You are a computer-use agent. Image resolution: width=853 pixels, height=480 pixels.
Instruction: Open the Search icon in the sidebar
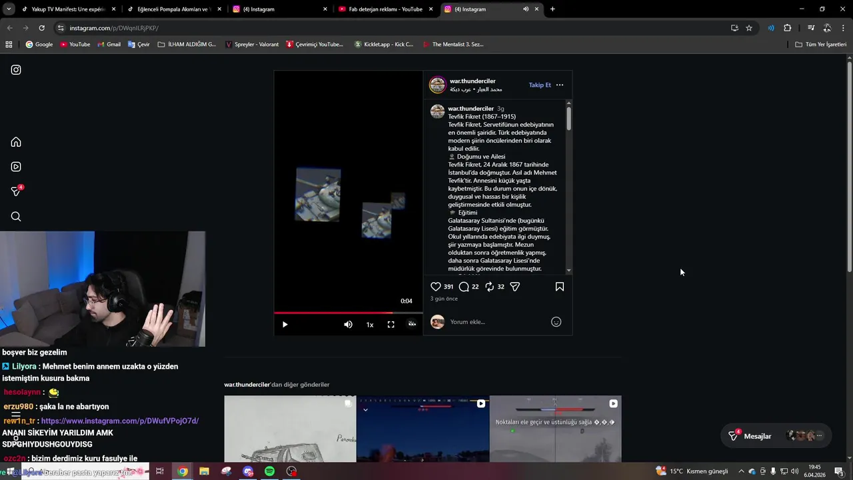click(16, 217)
